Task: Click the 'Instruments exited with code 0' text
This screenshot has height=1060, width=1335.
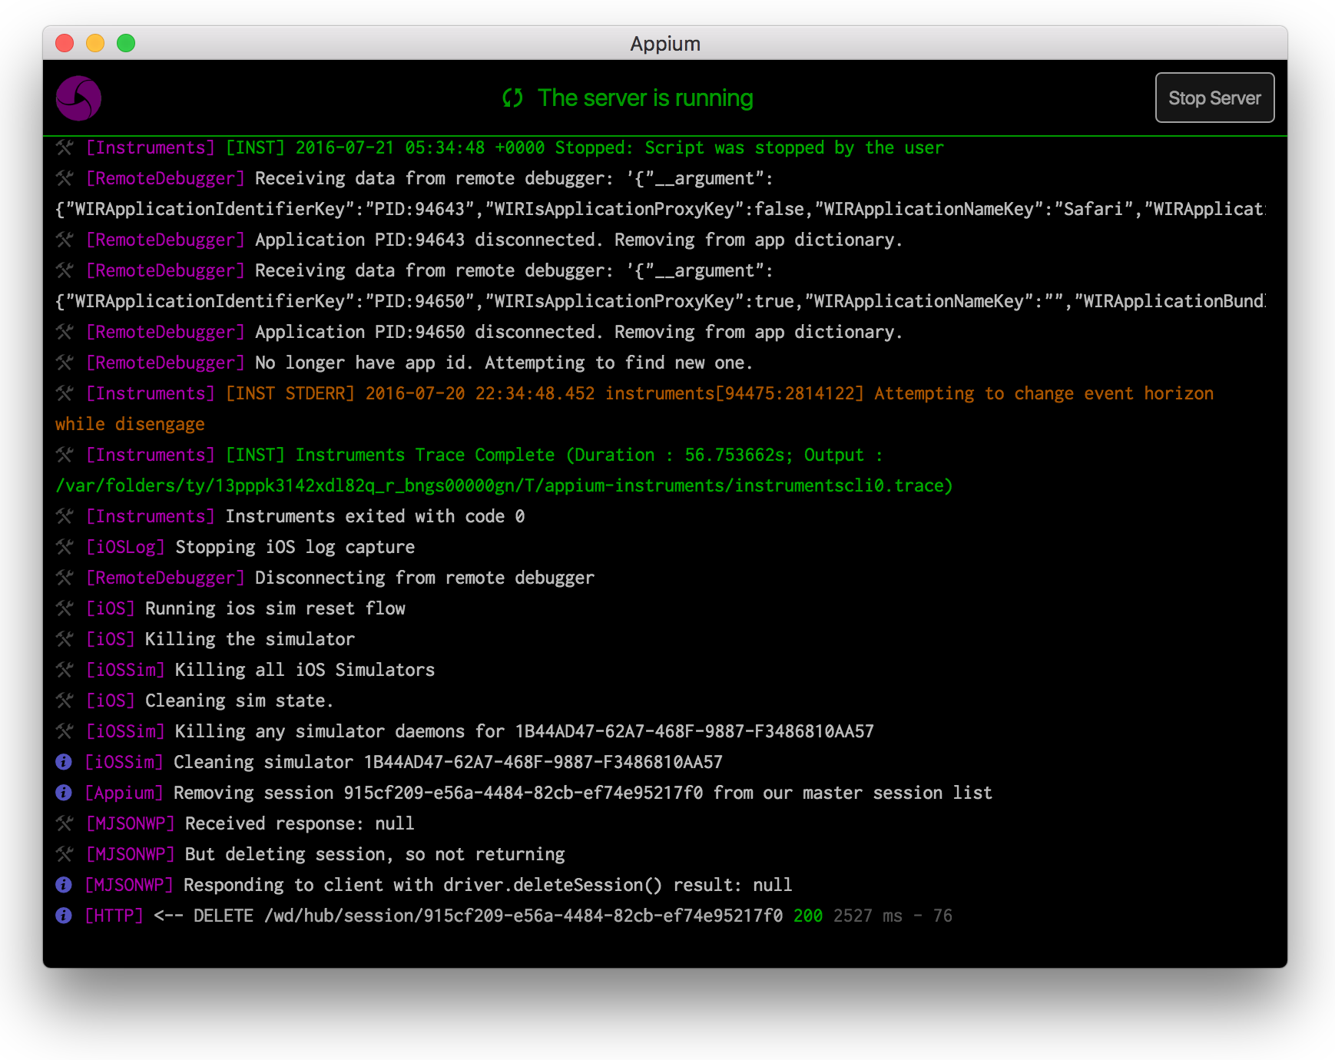Action: [375, 516]
